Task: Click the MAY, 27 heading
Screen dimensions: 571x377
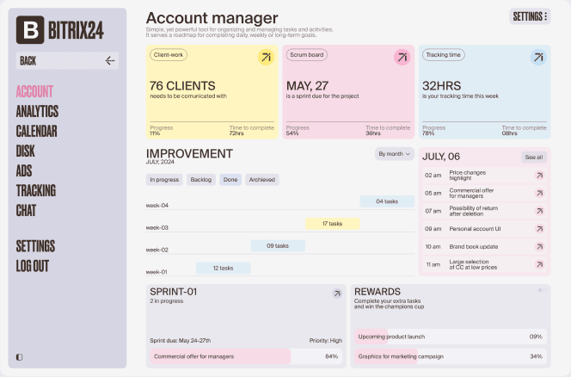Action: 307,86
